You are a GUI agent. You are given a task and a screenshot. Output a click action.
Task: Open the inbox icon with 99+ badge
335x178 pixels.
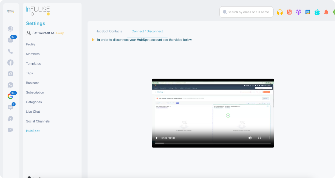tap(10, 40)
